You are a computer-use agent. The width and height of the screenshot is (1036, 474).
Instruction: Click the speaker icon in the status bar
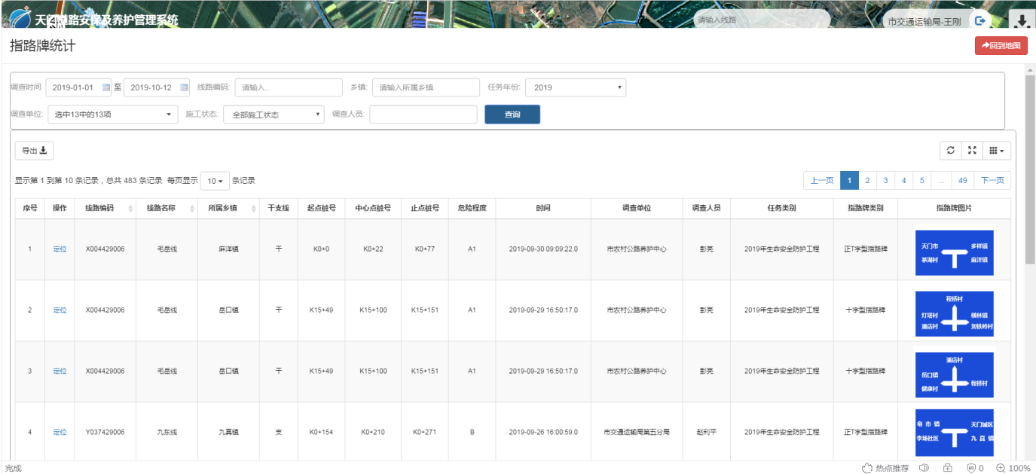click(924, 468)
